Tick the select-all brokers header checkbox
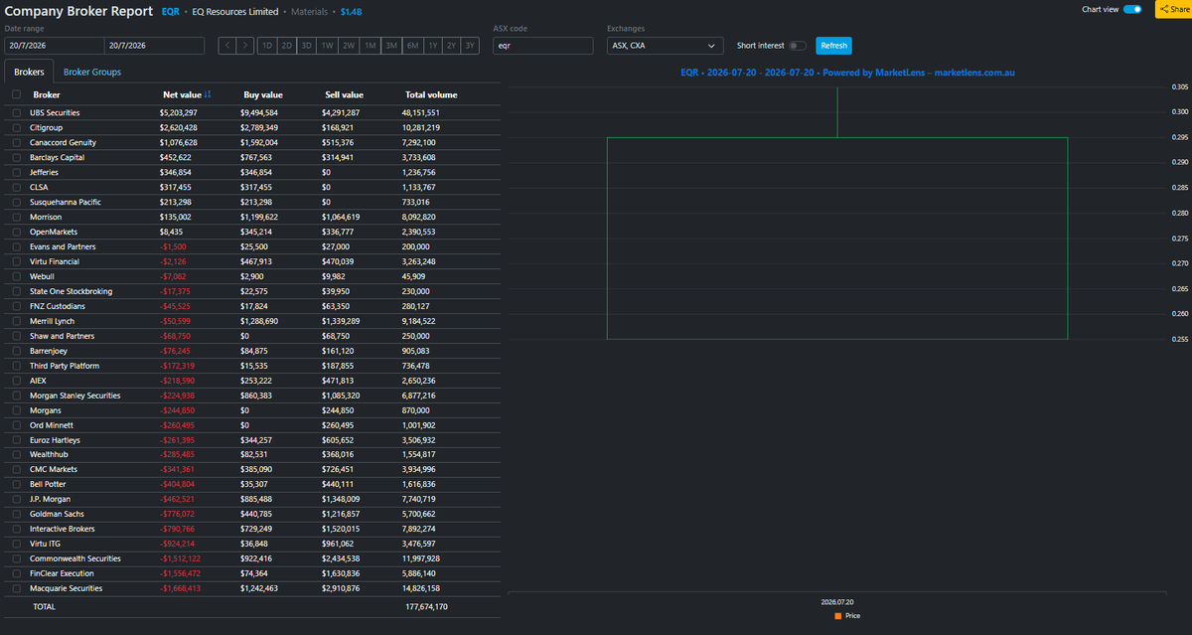 [x=16, y=95]
